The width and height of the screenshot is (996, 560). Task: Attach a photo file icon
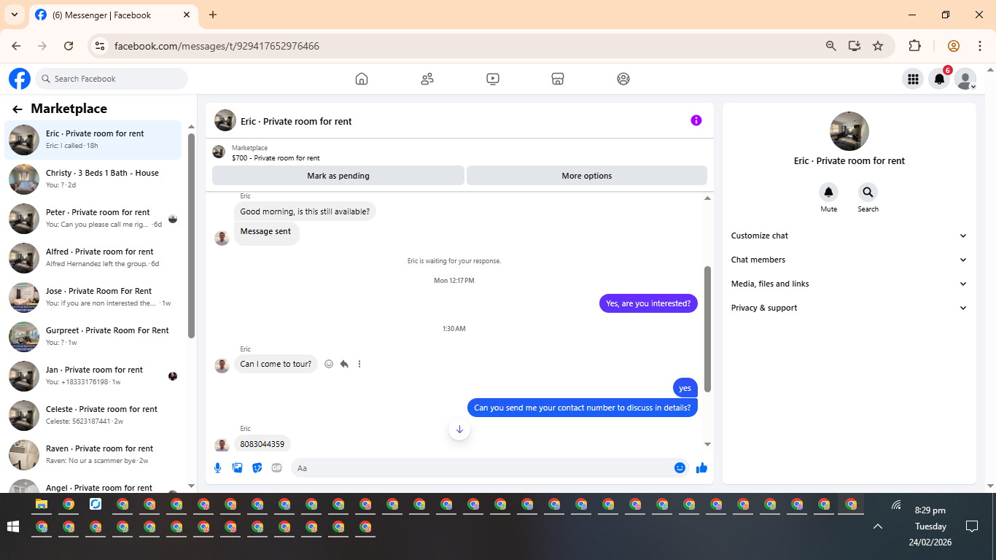click(238, 468)
